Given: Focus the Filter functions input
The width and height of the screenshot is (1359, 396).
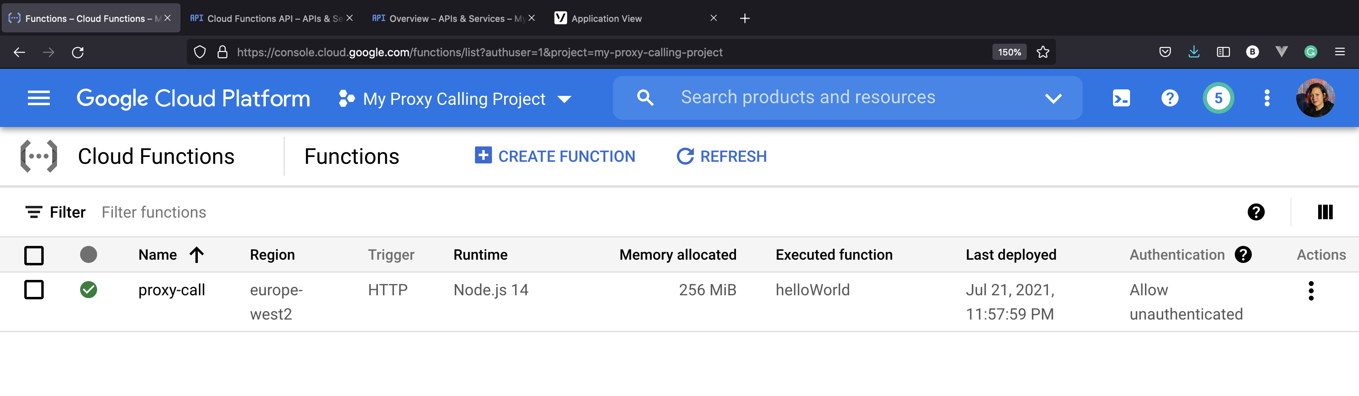Looking at the screenshot, I should 154,212.
